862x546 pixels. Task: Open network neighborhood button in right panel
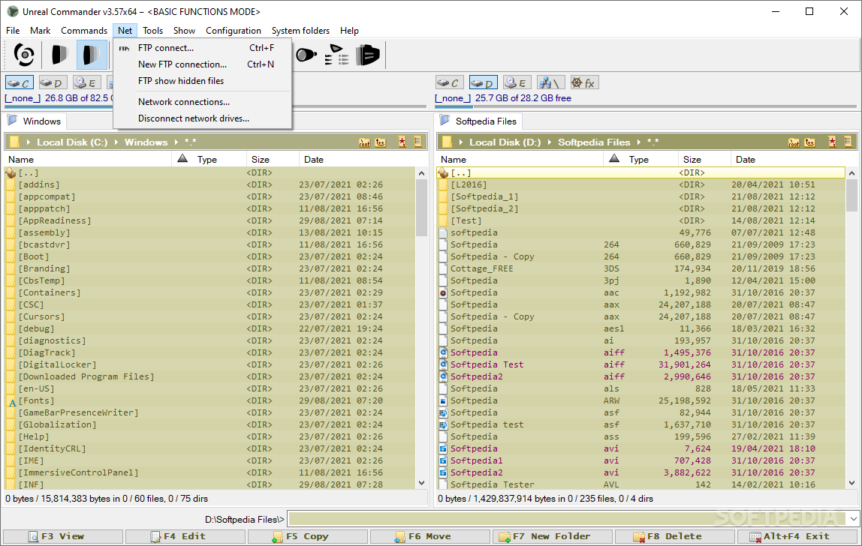(550, 83)
